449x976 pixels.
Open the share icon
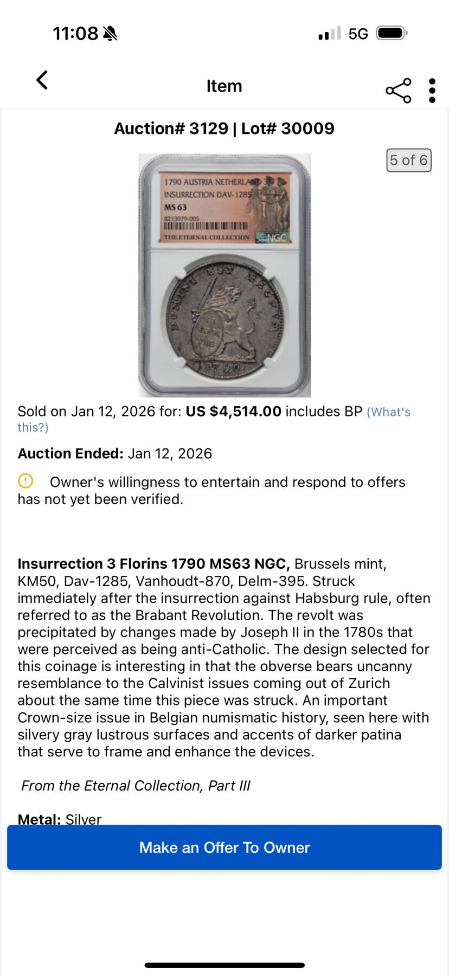click(x=399, y=91)
